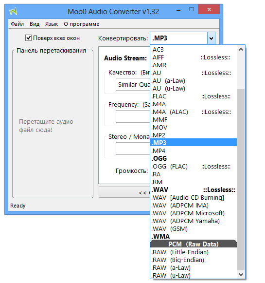Open the Вид menu

coord(35,24)
